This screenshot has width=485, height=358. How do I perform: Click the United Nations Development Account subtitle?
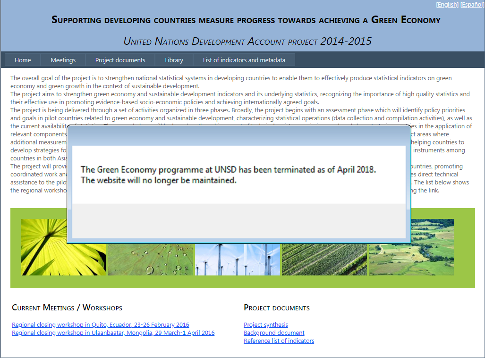247,41
